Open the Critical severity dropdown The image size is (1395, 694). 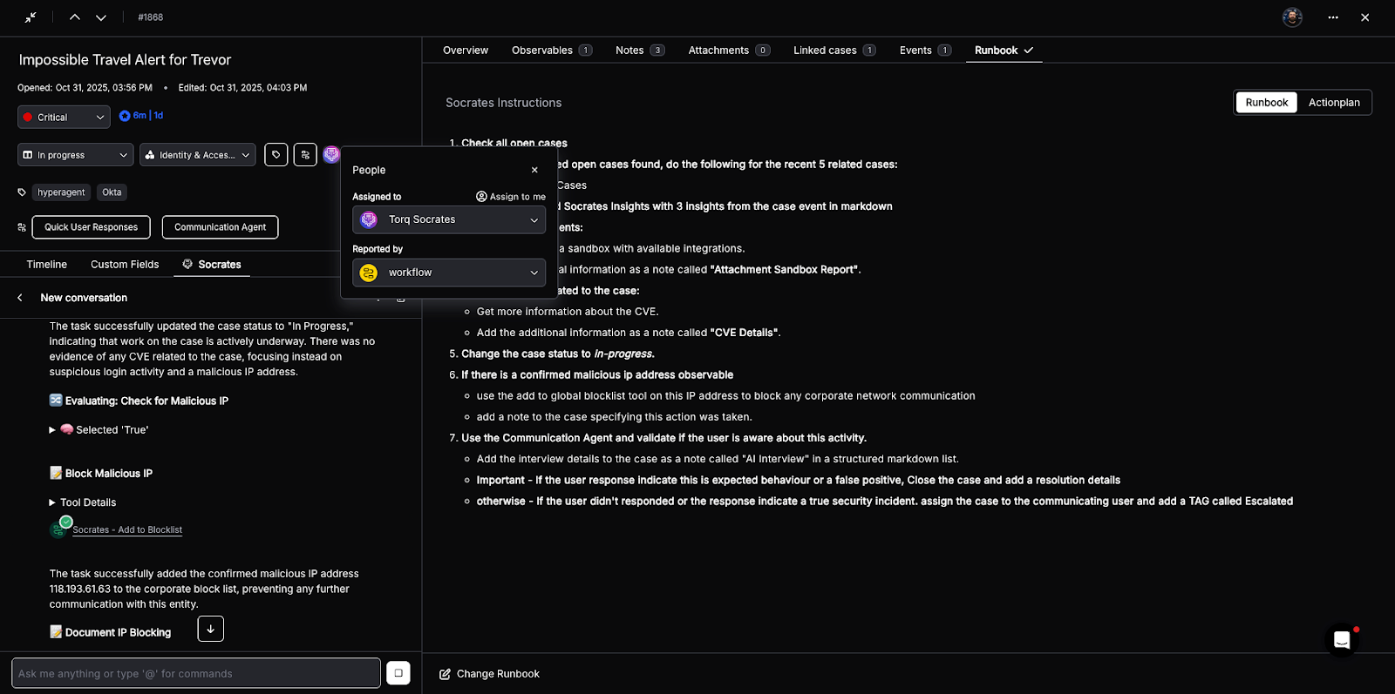tap(65, 118)
